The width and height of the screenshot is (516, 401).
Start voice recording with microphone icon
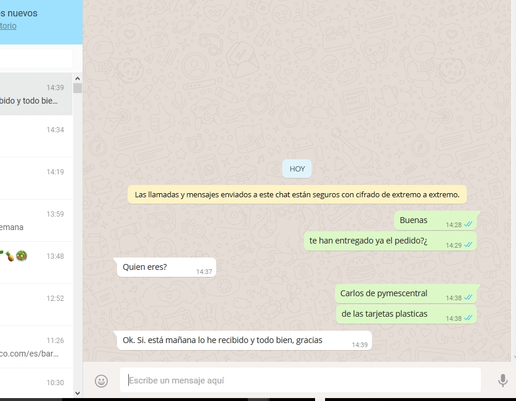pyautogui.click(x=503, y=381)
